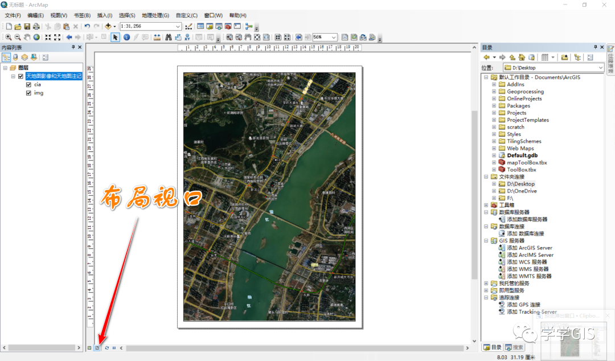The width and height of the screenshot is (615, 361).
Task: Collapse the 文件夹连接 node
Action: click(x=486, y=177)
